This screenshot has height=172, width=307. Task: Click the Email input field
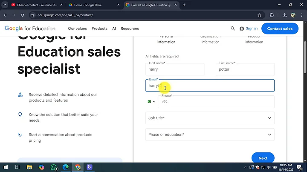click(210, 86)
